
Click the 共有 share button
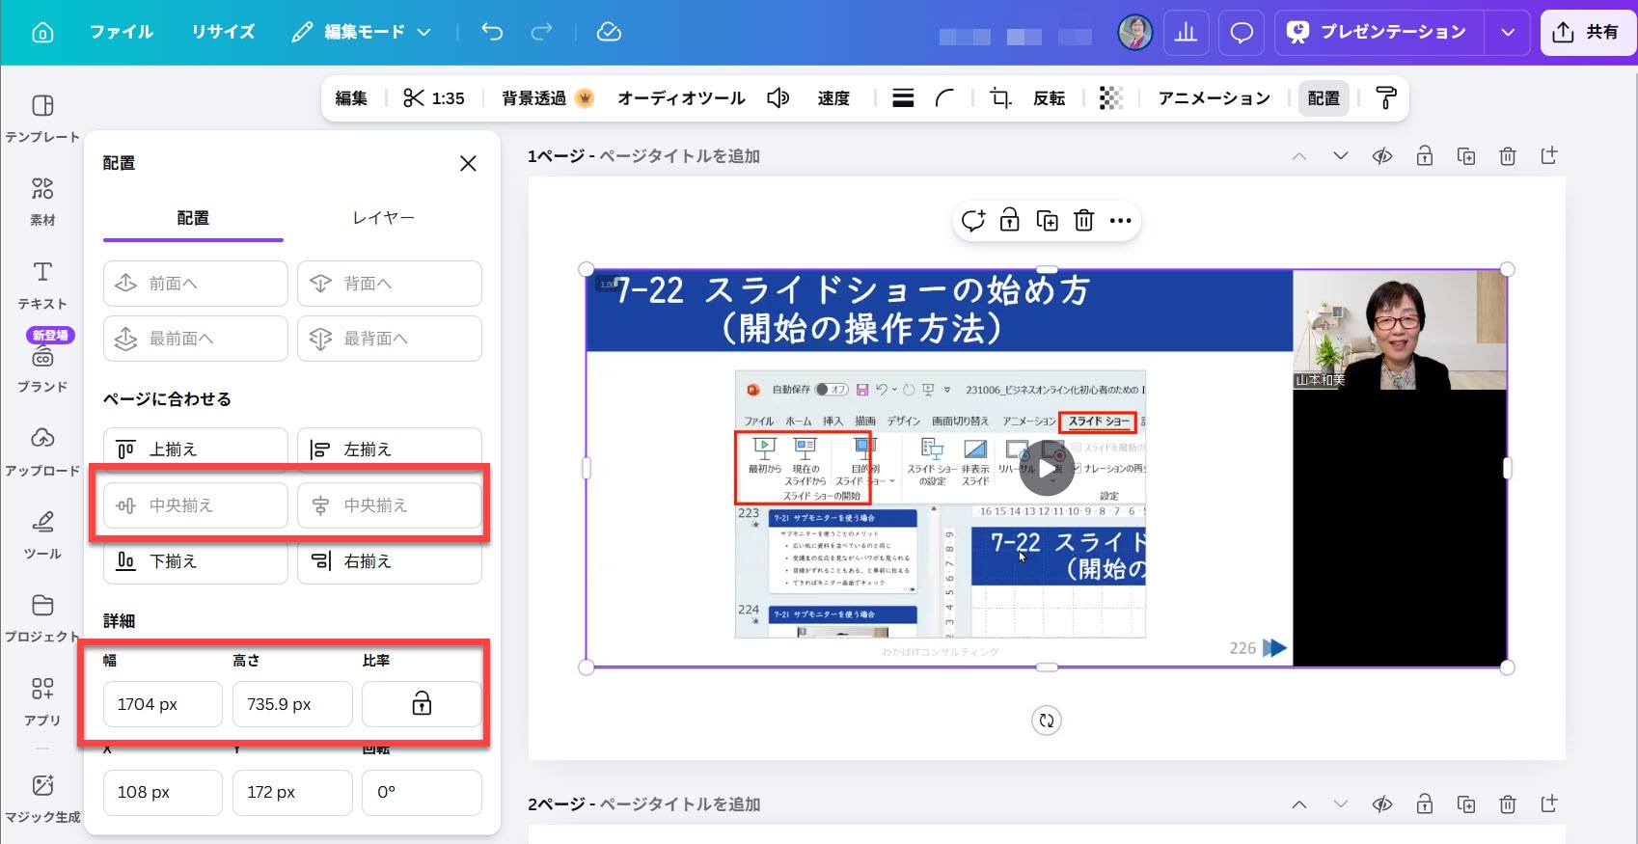[1585, 33]
